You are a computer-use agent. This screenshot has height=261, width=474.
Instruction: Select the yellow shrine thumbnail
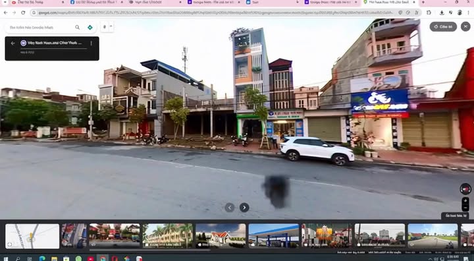[327, 236]
